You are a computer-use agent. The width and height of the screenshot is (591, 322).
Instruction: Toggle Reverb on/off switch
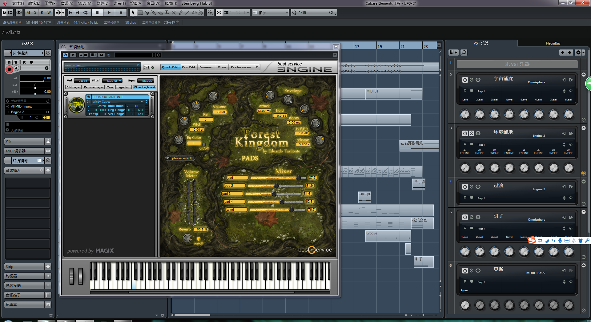[x=199, y=239]
